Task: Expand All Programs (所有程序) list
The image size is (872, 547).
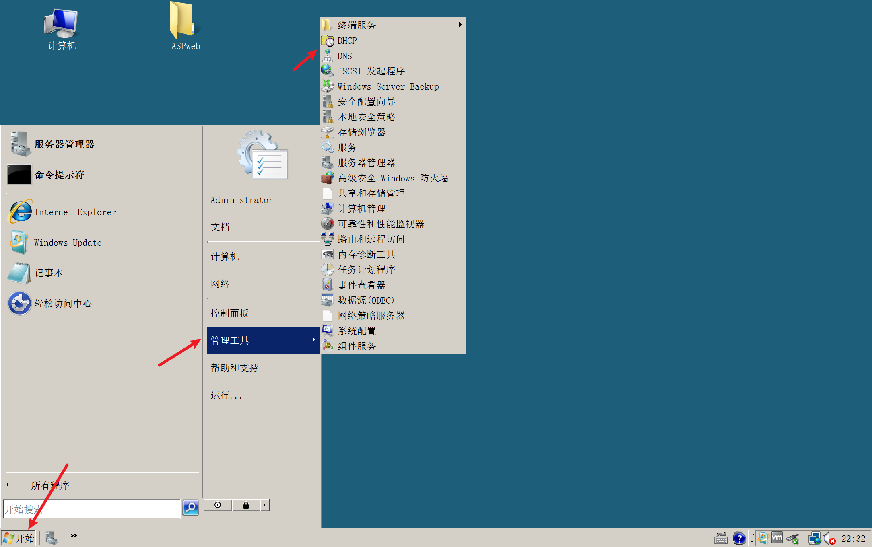Action: [x=50, y=485]
